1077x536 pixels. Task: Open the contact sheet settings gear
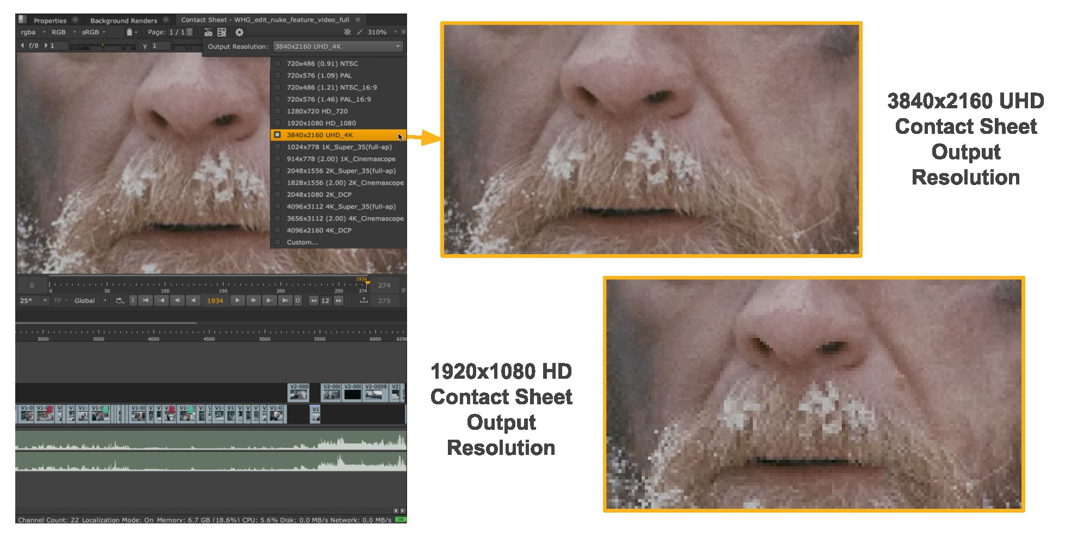coord(239,33)
